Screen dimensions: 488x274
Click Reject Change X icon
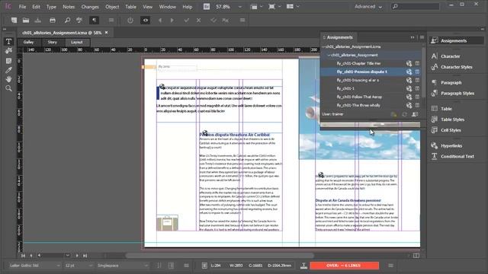pyautogui.click(x=198, y=21)
